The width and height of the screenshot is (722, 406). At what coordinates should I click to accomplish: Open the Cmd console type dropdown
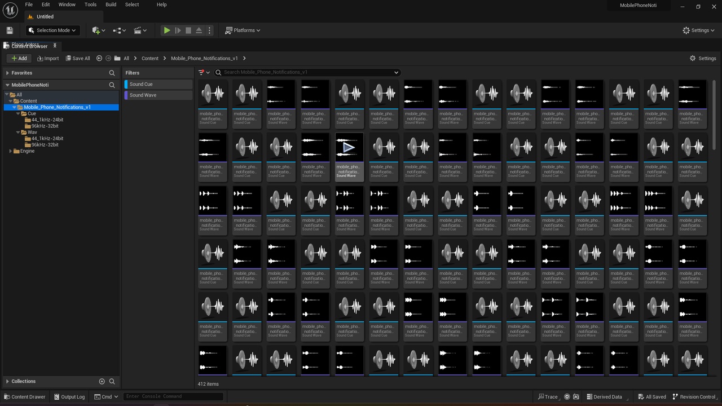pyautogui.click(x=106, y=396)
